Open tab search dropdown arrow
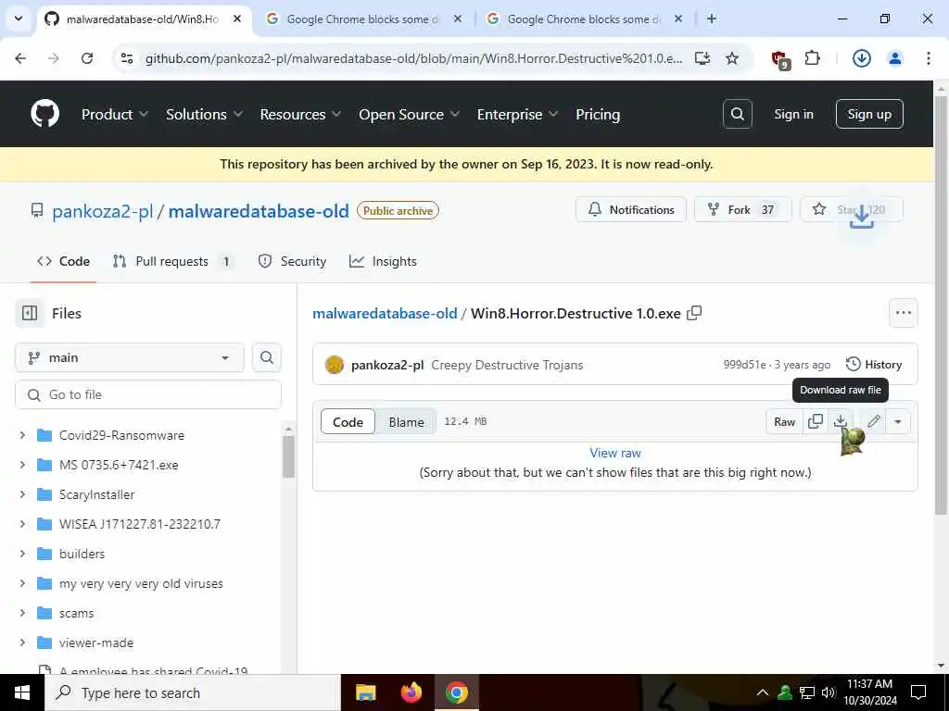 tap(19, 19)
